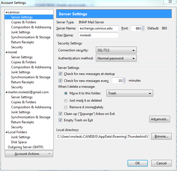Decrease the check interval minutes

point(124,82)
